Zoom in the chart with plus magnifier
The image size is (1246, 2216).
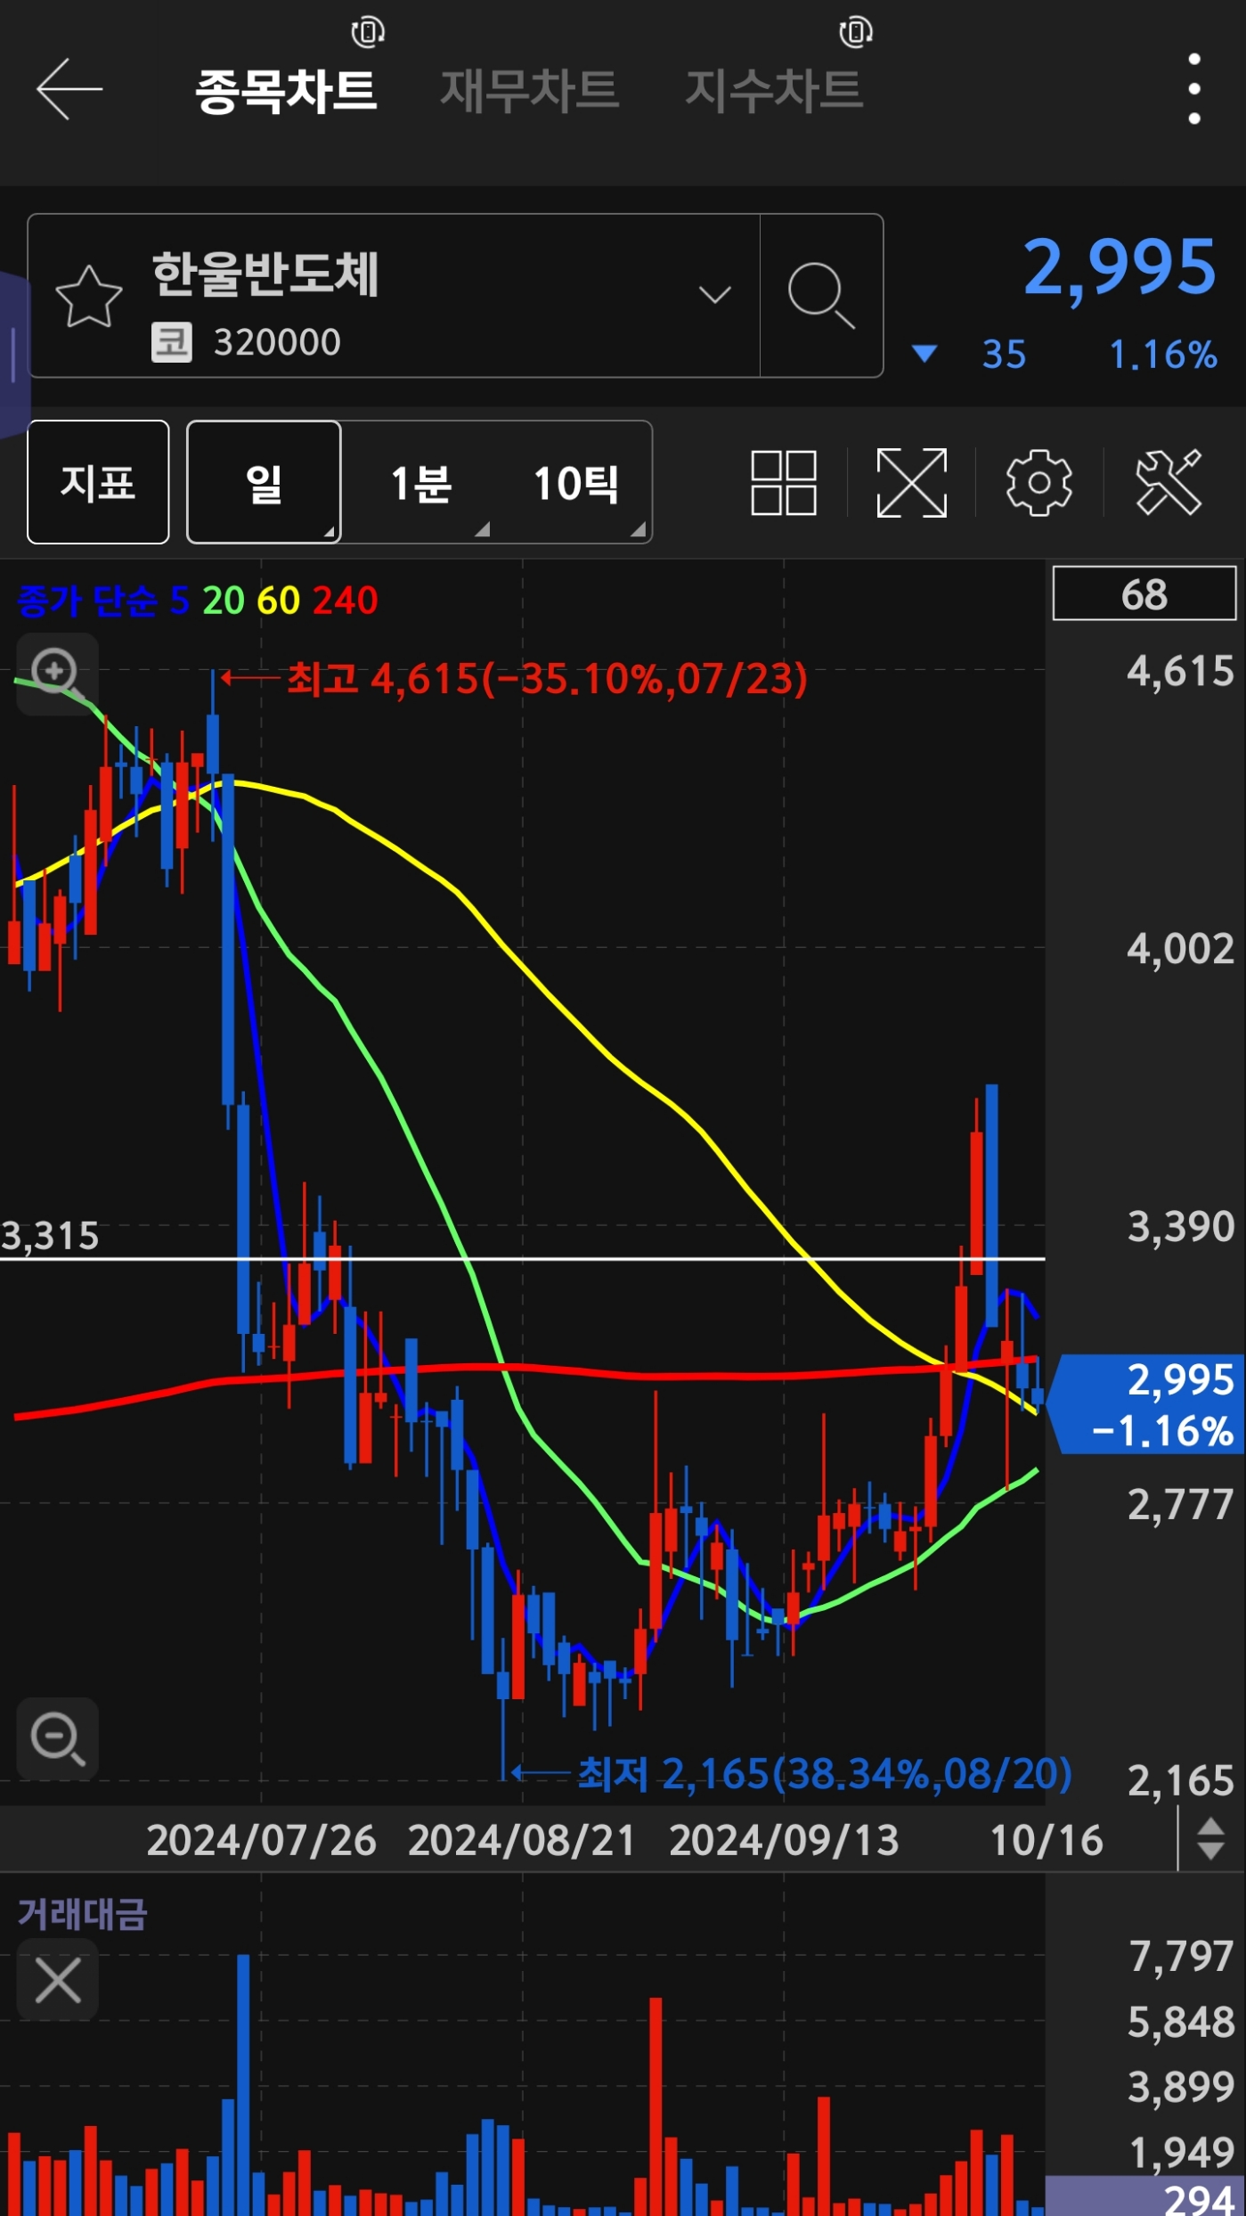[x=58, y=675]
